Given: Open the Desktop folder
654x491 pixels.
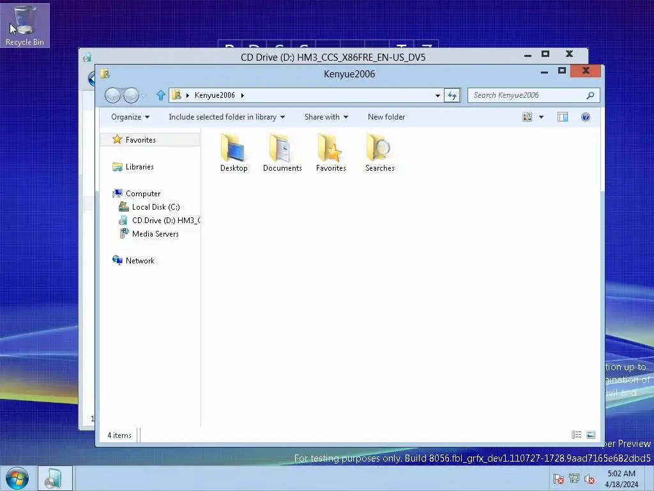Looking at the screenshot, I should [x=234, y=153].
